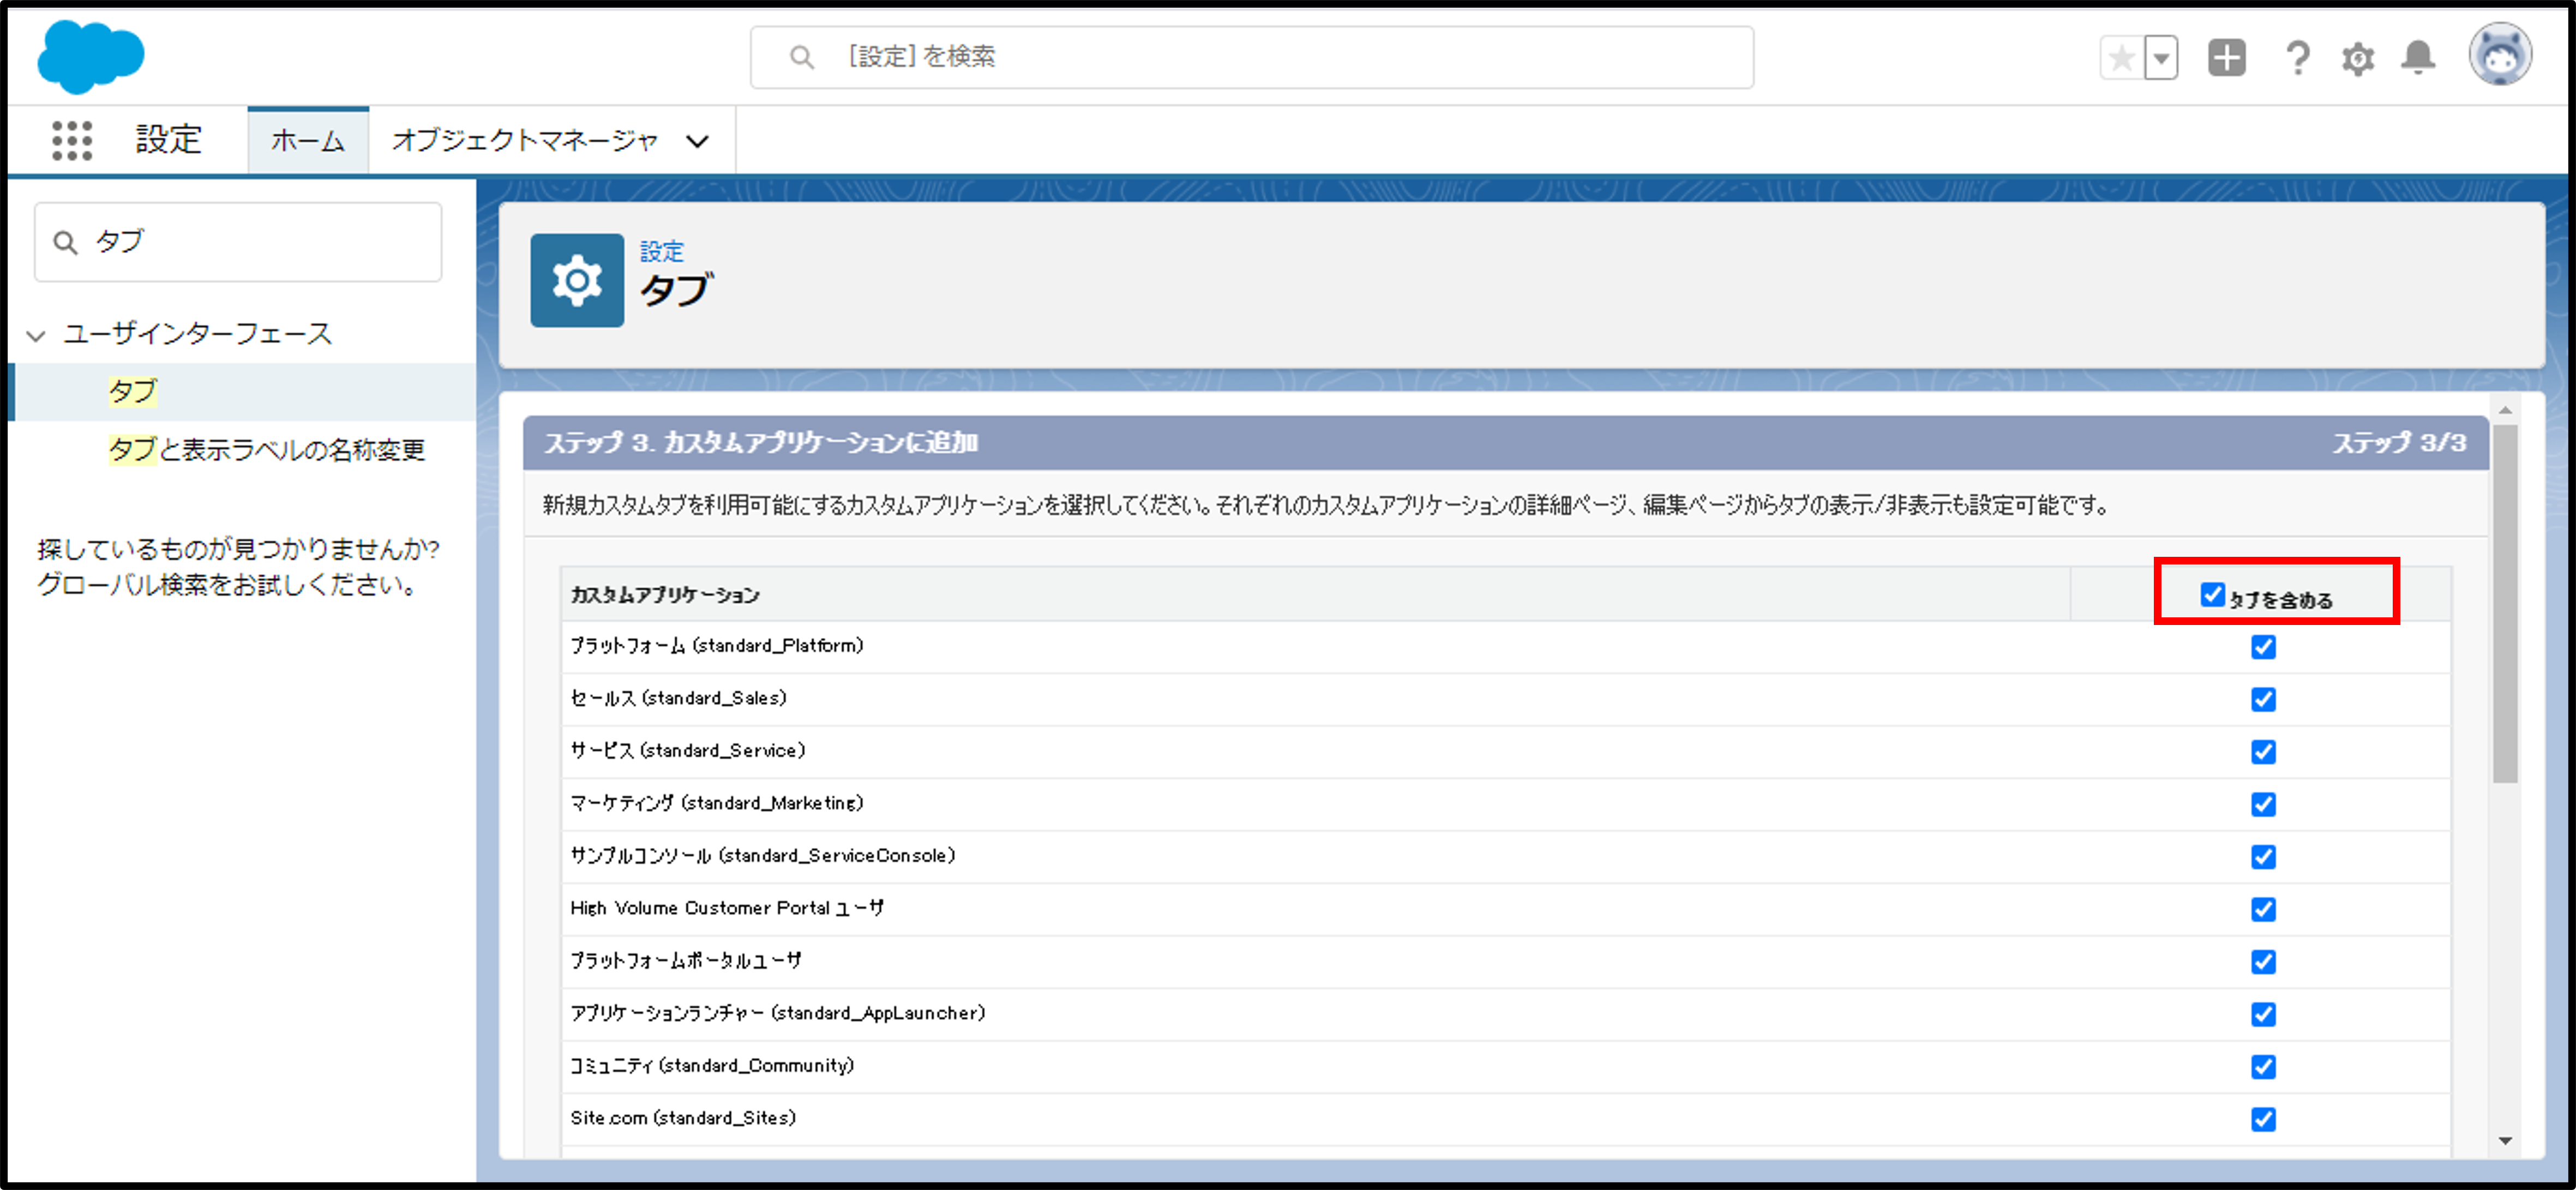2576x1190 pixels.
Task: Uncheck セールス (standard_Sales) checkbox
Action: coord(2263,699)
